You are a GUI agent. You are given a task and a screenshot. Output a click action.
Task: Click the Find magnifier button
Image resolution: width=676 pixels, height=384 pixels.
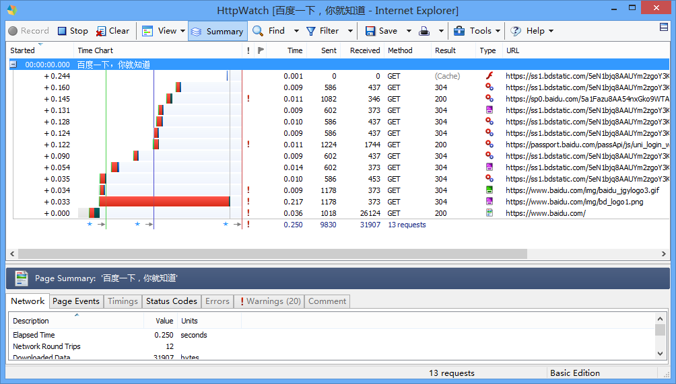pyautogui.click(x=268, y=31)
